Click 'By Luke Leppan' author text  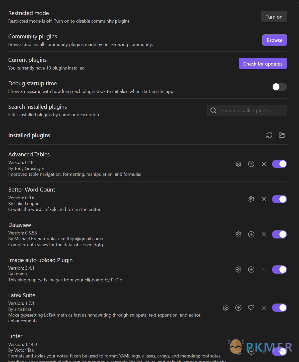tap(24, 204)
